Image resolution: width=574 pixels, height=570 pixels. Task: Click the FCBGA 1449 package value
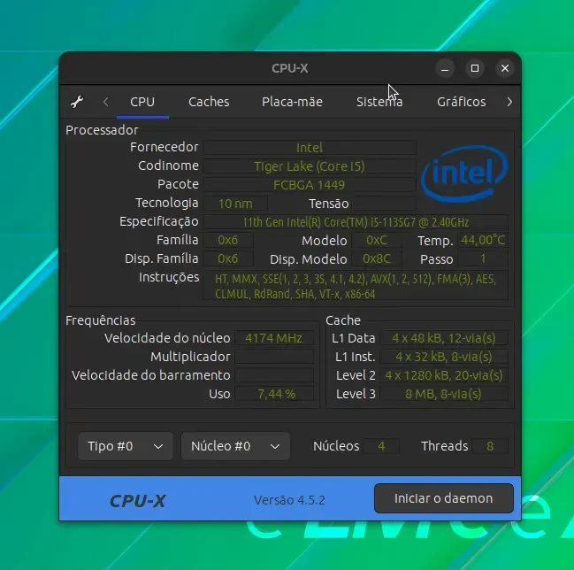click(x=310, y=185)
